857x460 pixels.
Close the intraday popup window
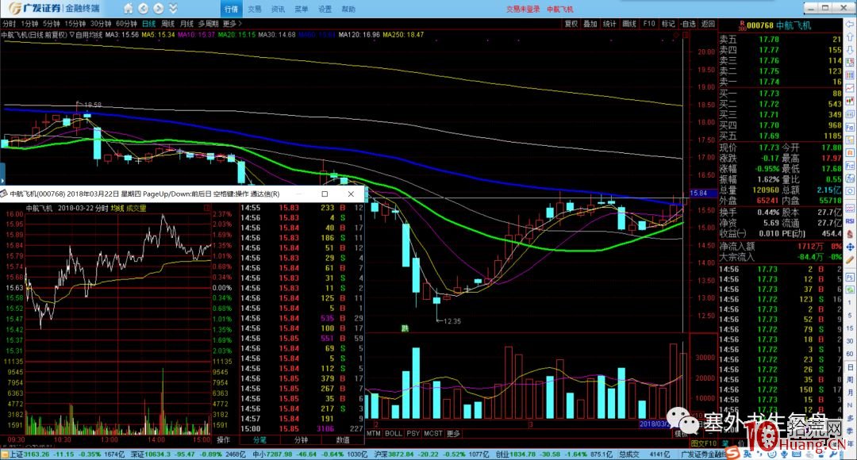pyautogui.click(x=351, y=194)
